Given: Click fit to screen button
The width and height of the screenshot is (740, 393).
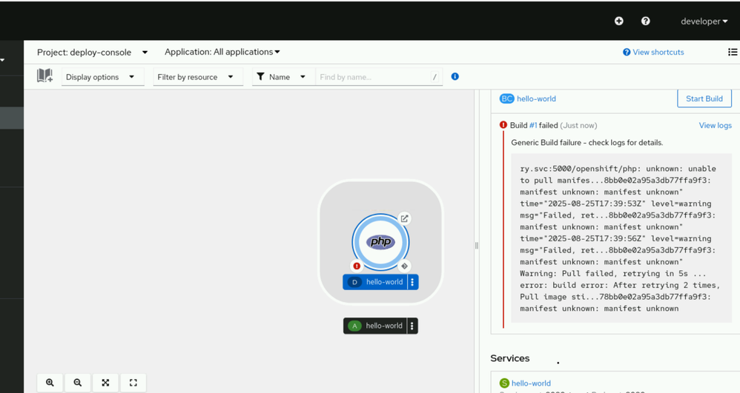Looking at the screenshot, I should [105, 383].
